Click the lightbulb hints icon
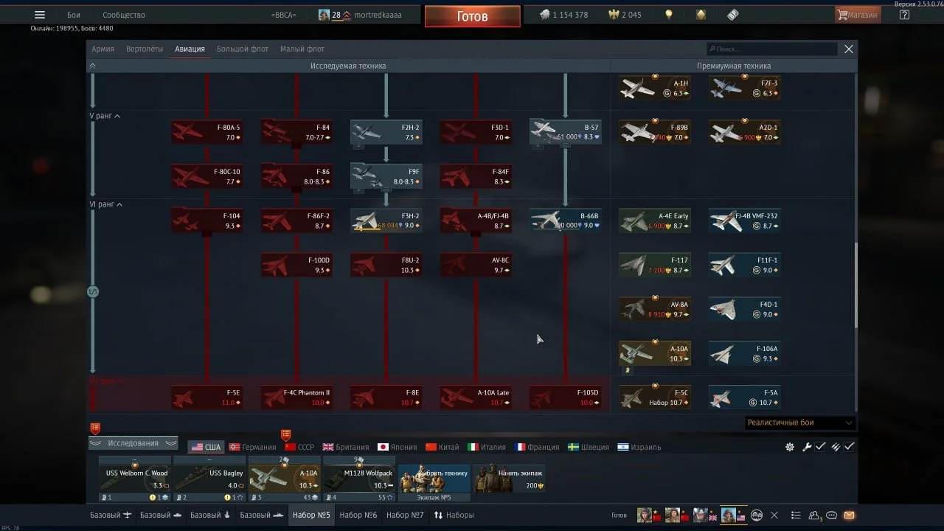 click(x=669, y=15)
